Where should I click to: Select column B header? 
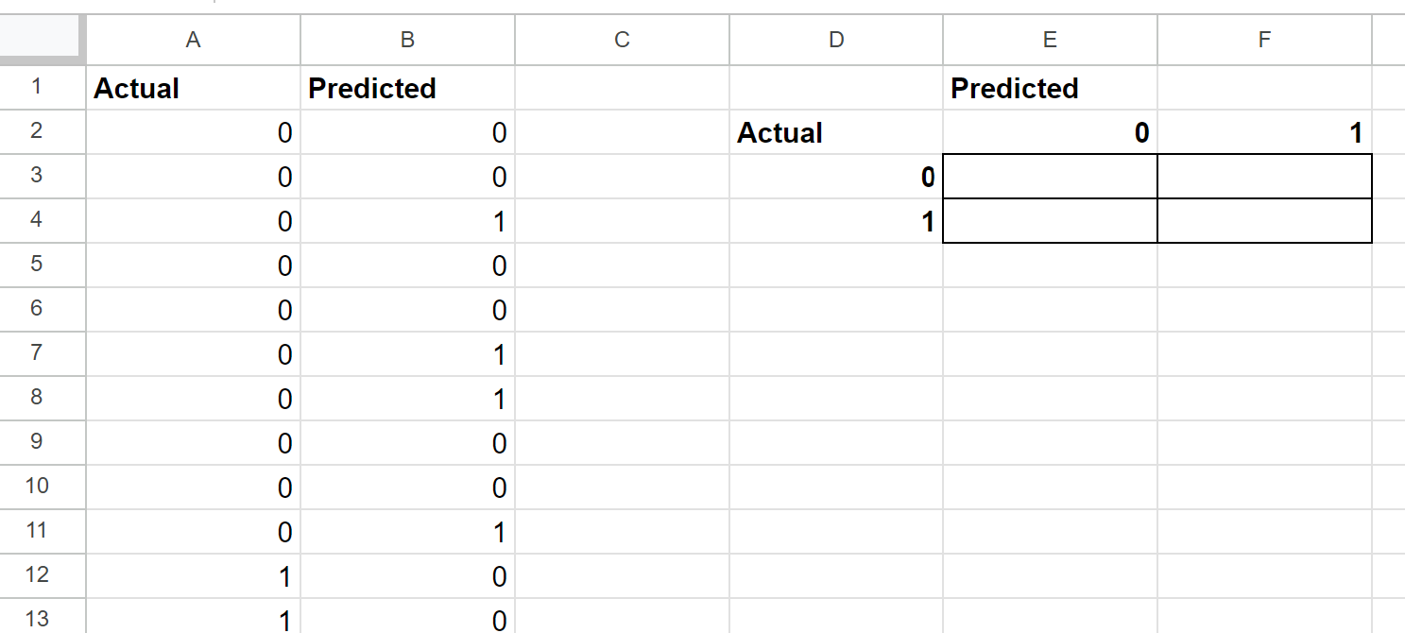point(407,39)
